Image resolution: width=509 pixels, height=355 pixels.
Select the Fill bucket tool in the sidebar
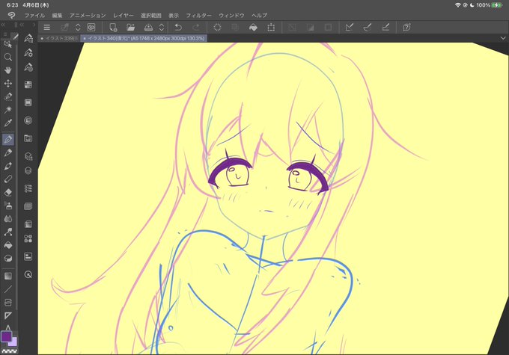(7, 245)
